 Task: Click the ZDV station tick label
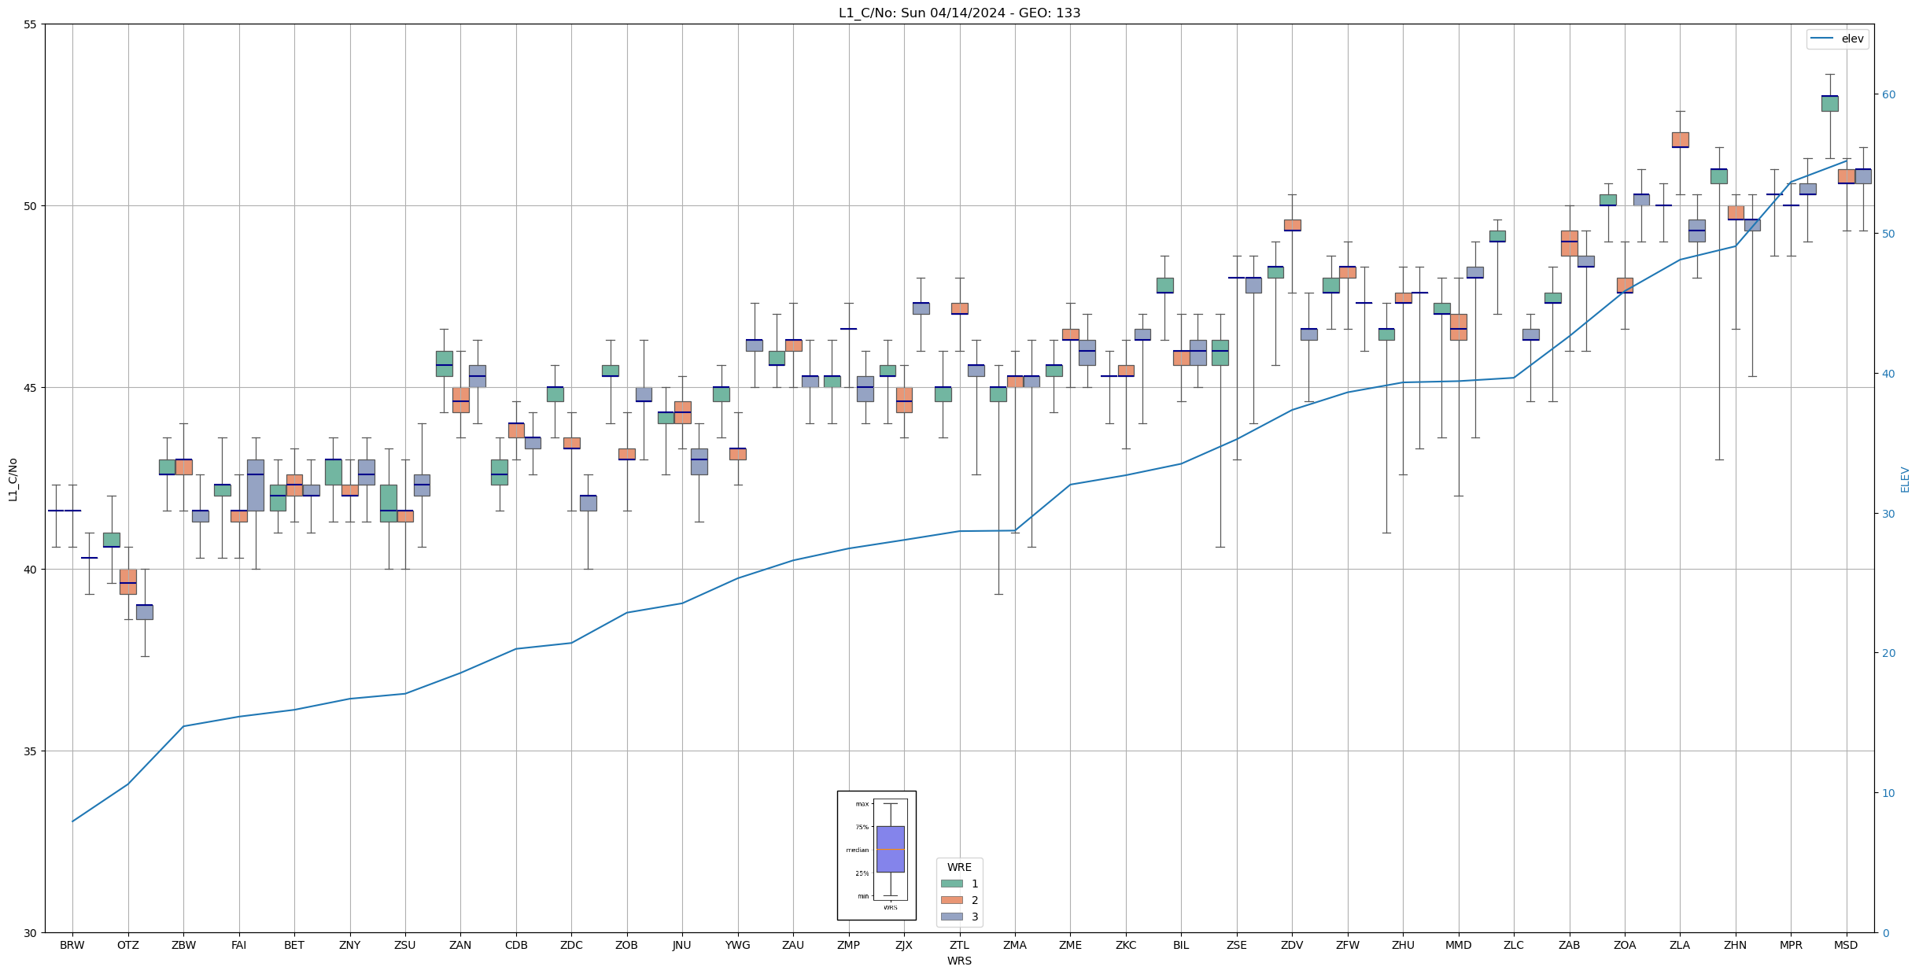(x=1292, y=945)
